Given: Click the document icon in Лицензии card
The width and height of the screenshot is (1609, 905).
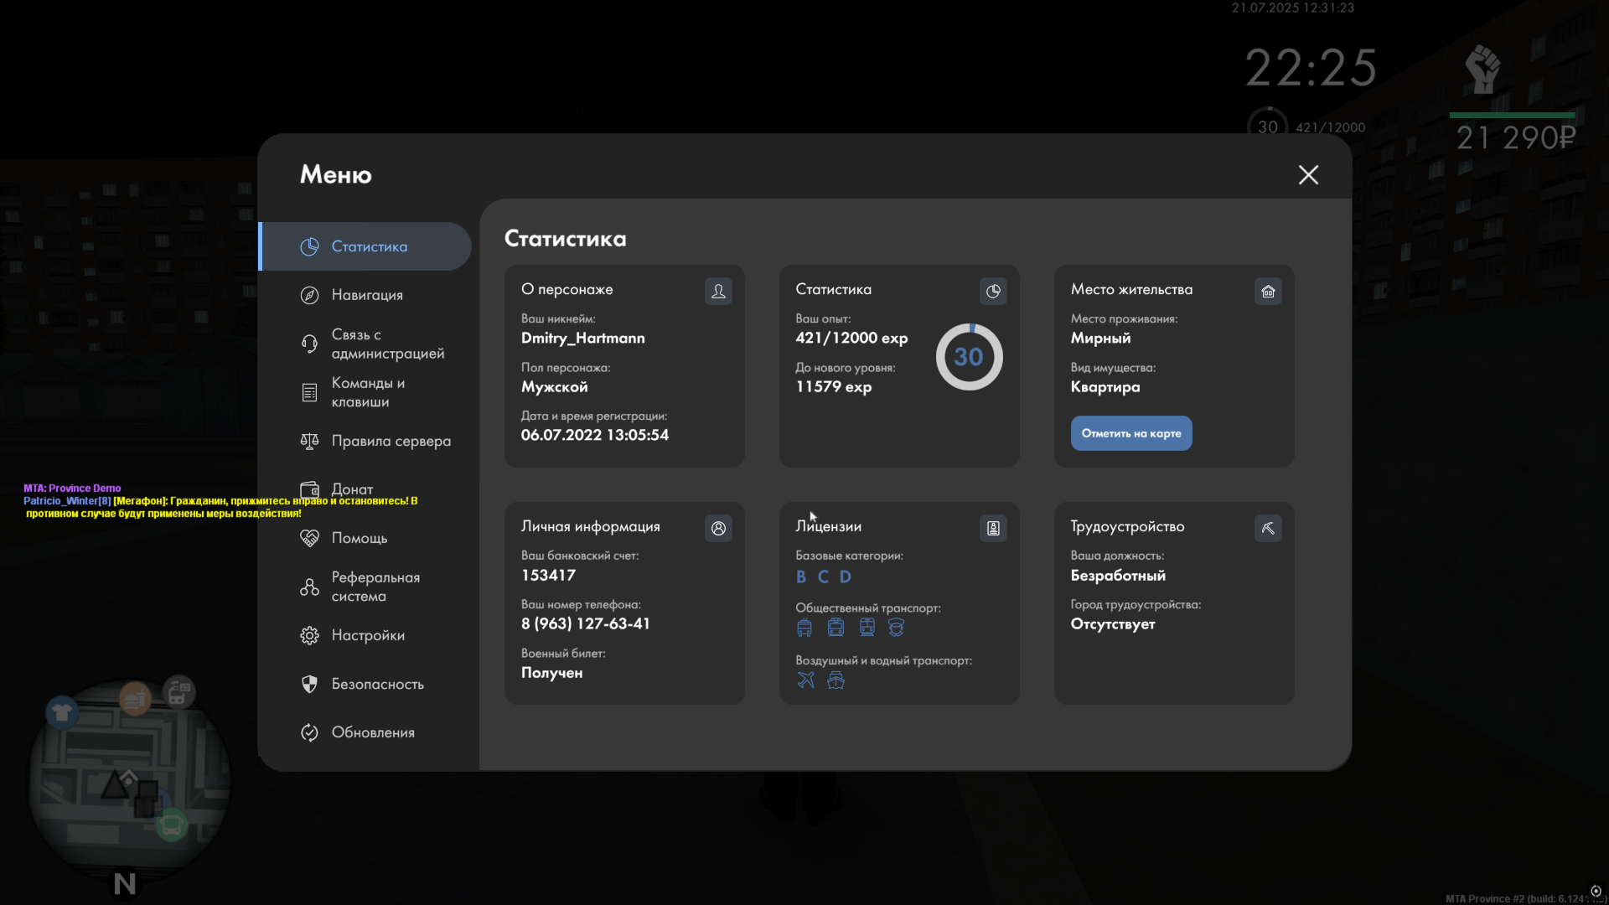Looking at the screenshot, I should coord(993,528).
